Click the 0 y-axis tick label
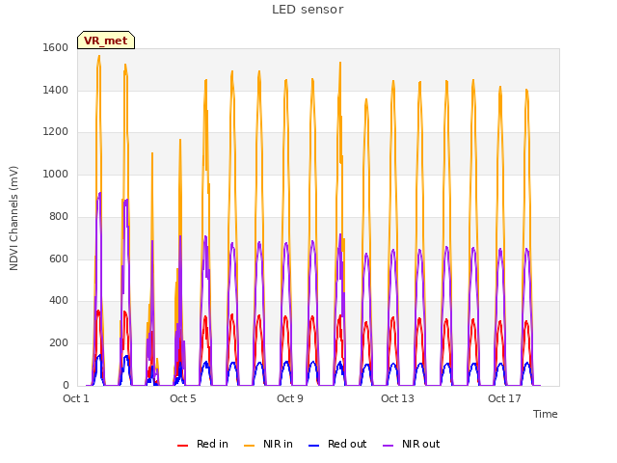 [66, 386]
